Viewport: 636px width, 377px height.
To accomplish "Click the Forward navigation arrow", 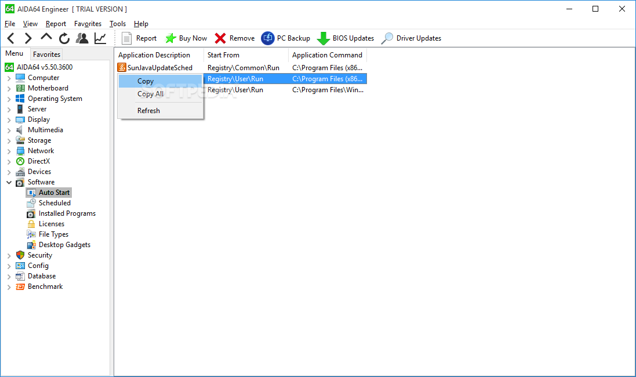I will 28,38.
